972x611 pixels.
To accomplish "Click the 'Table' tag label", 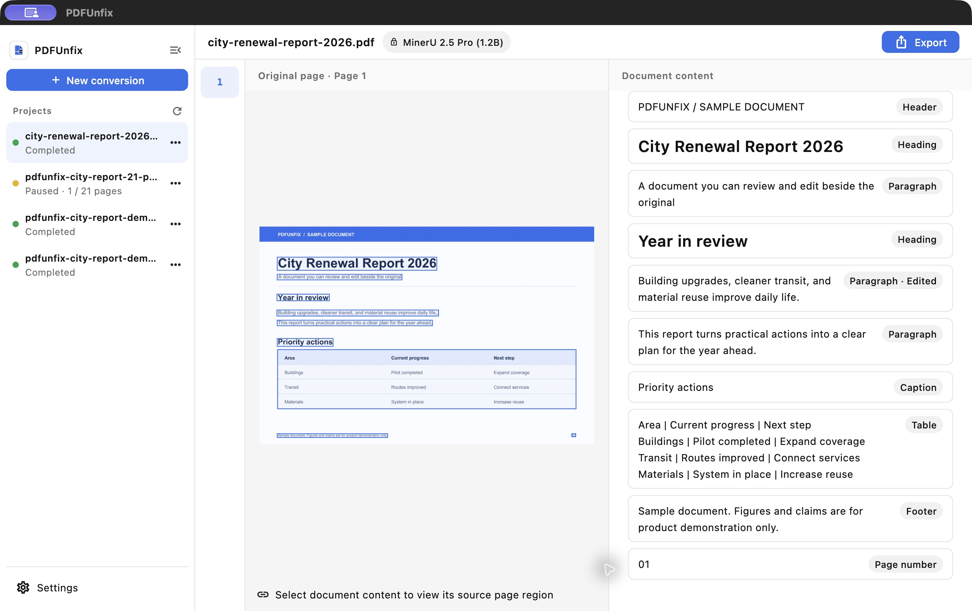I will (x=923, y=425).
